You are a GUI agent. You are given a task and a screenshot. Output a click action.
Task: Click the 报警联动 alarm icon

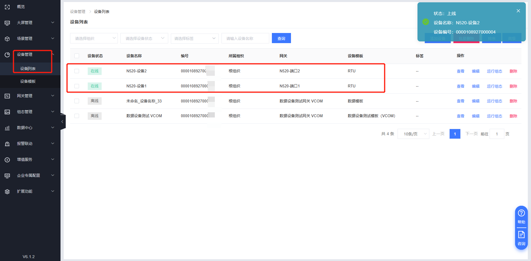click(7, 144)
